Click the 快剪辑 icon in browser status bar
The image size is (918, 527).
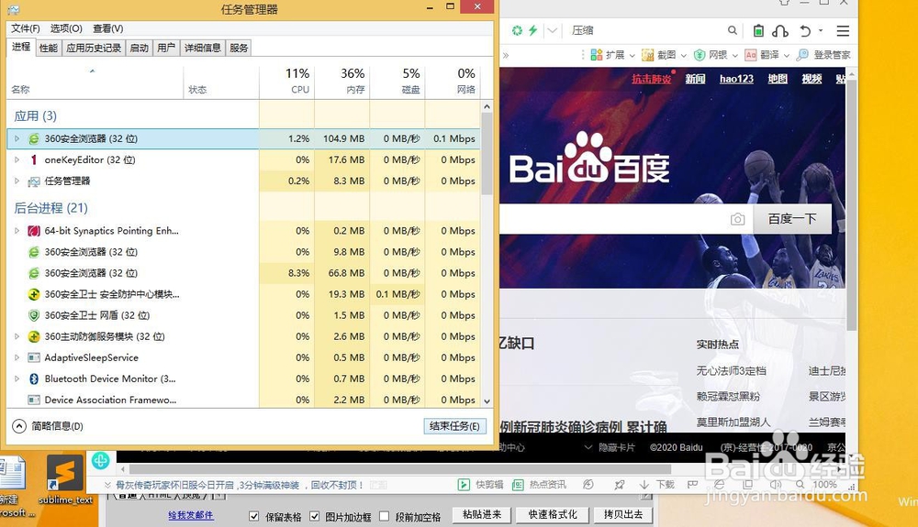coord(464,484)
